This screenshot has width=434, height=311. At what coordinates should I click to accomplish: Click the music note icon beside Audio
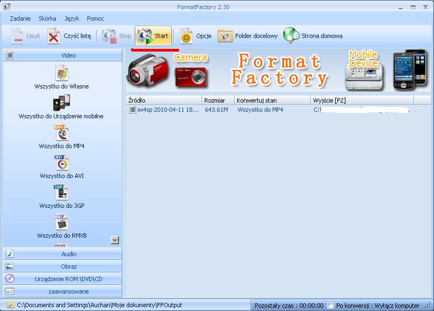pos(10,253)
